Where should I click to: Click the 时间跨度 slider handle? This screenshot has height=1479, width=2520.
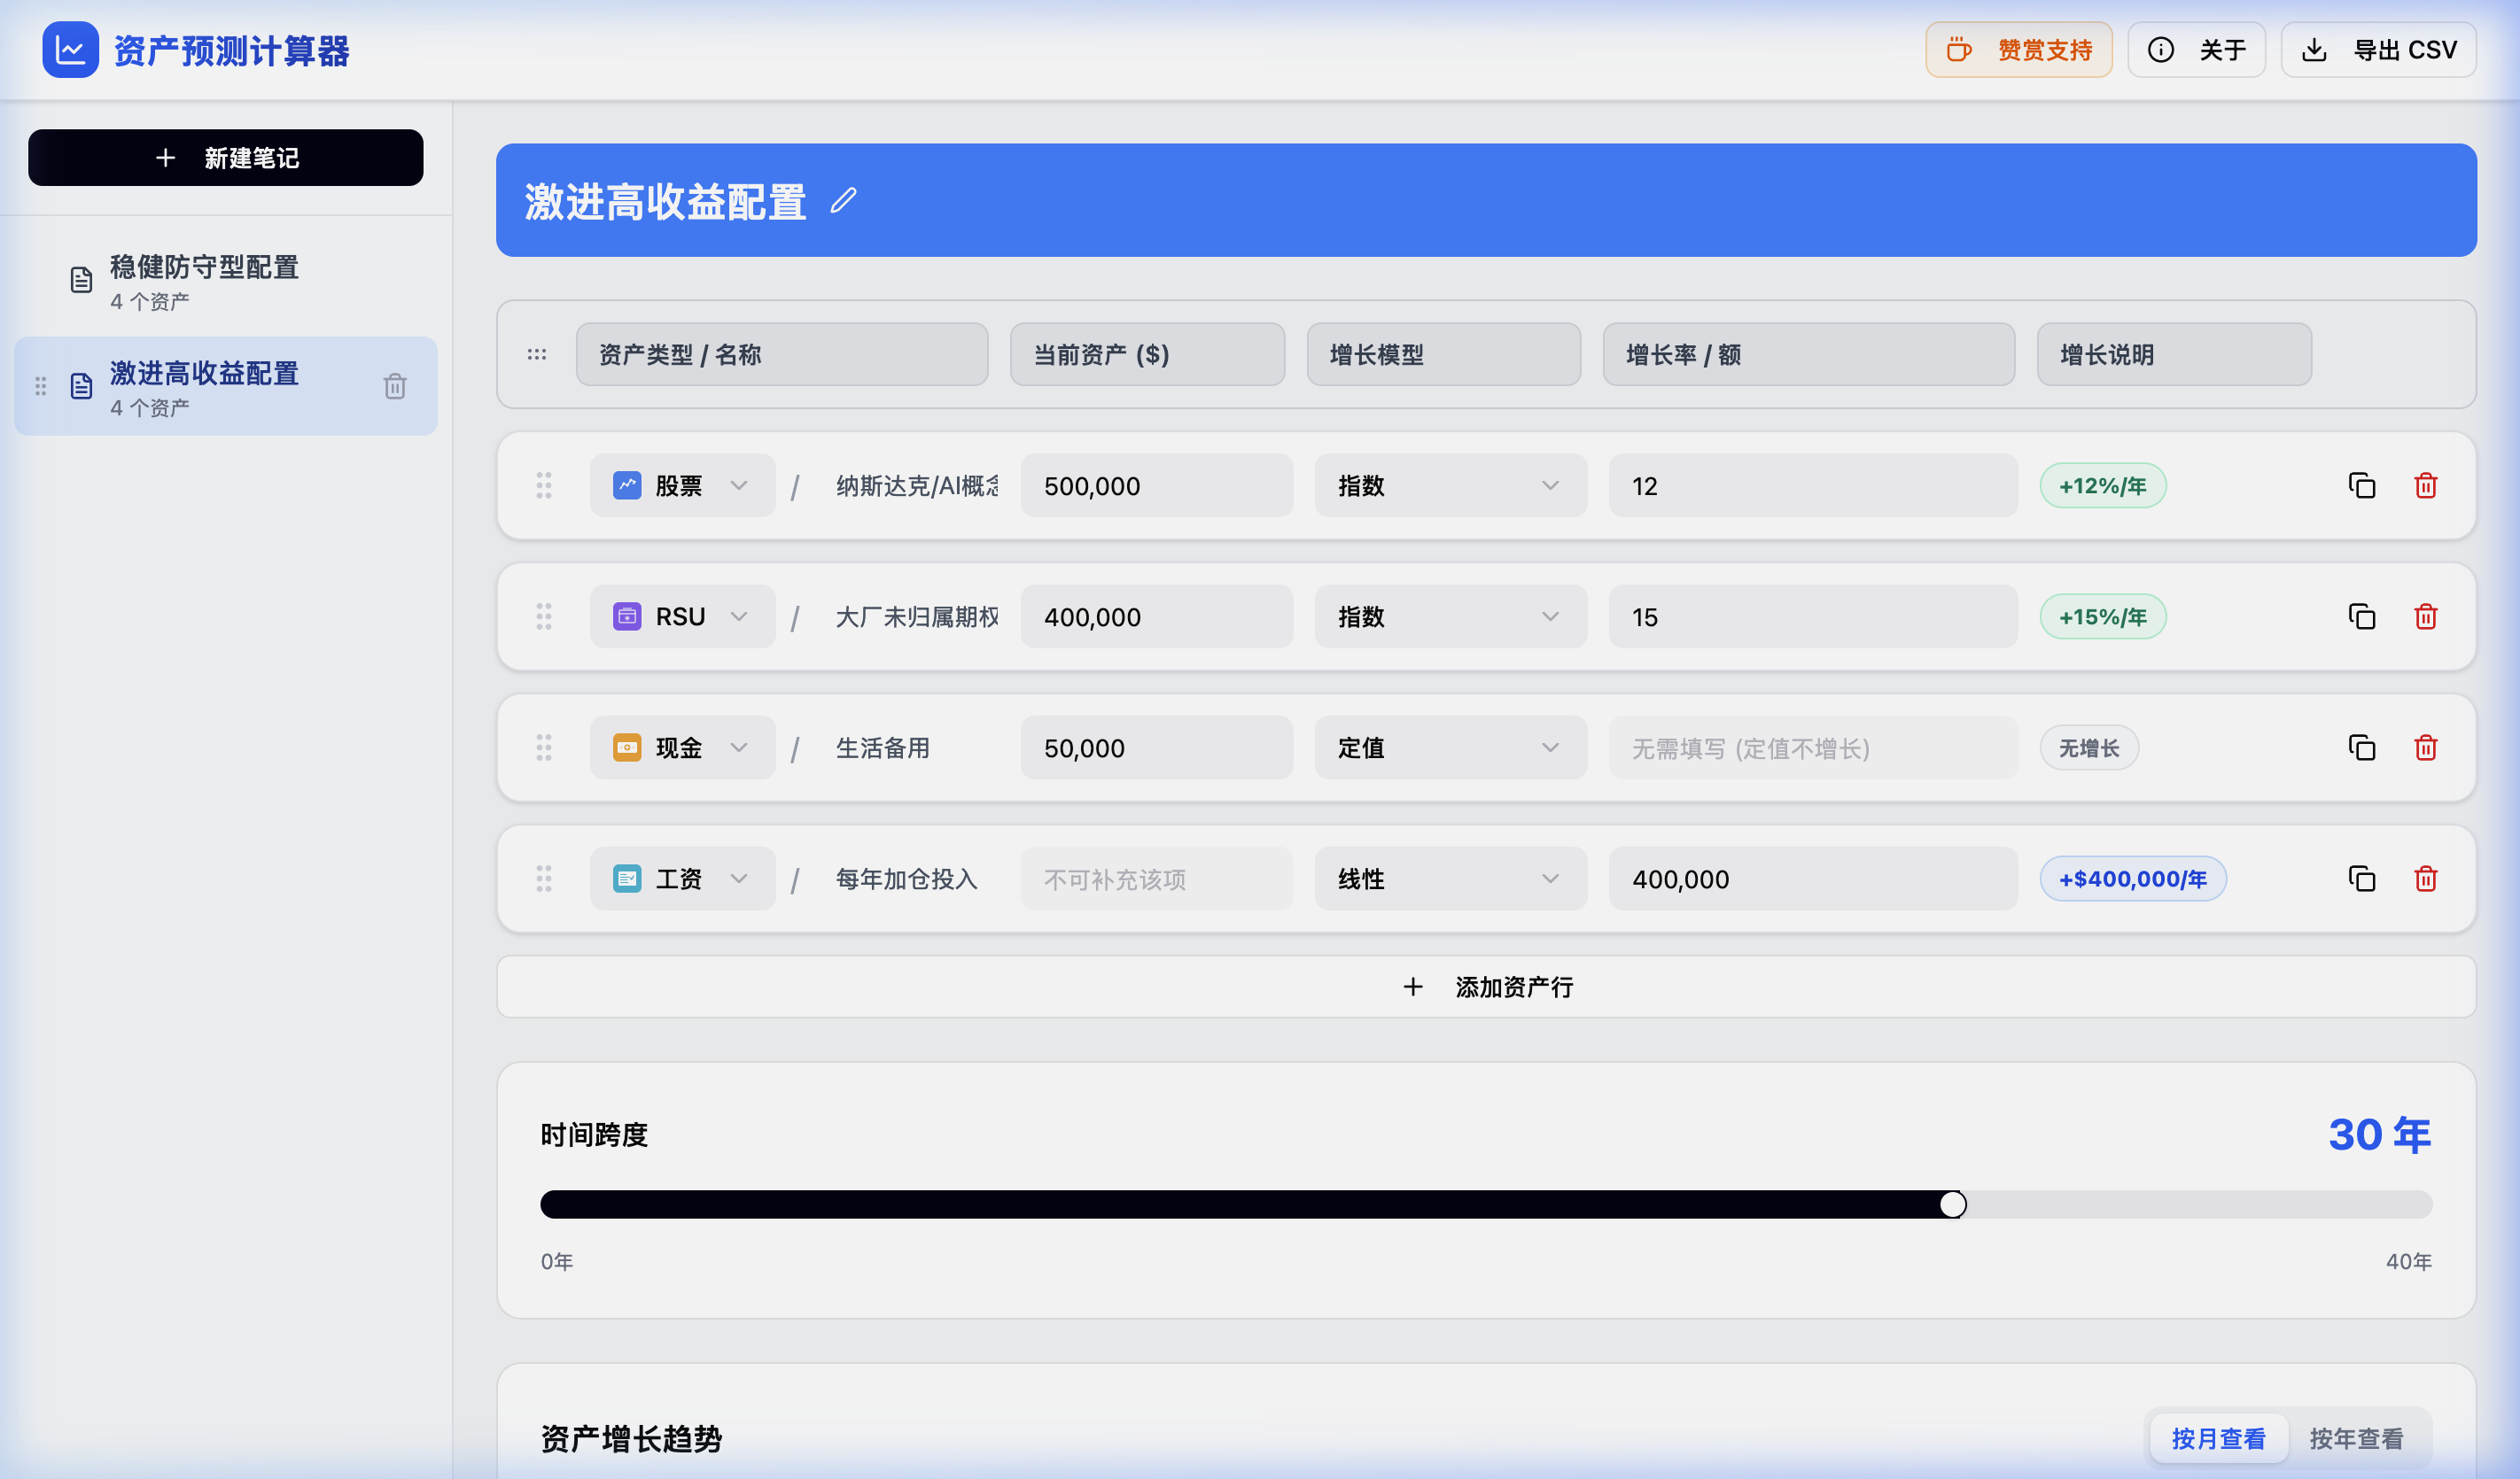(x=1952, y=1204)
